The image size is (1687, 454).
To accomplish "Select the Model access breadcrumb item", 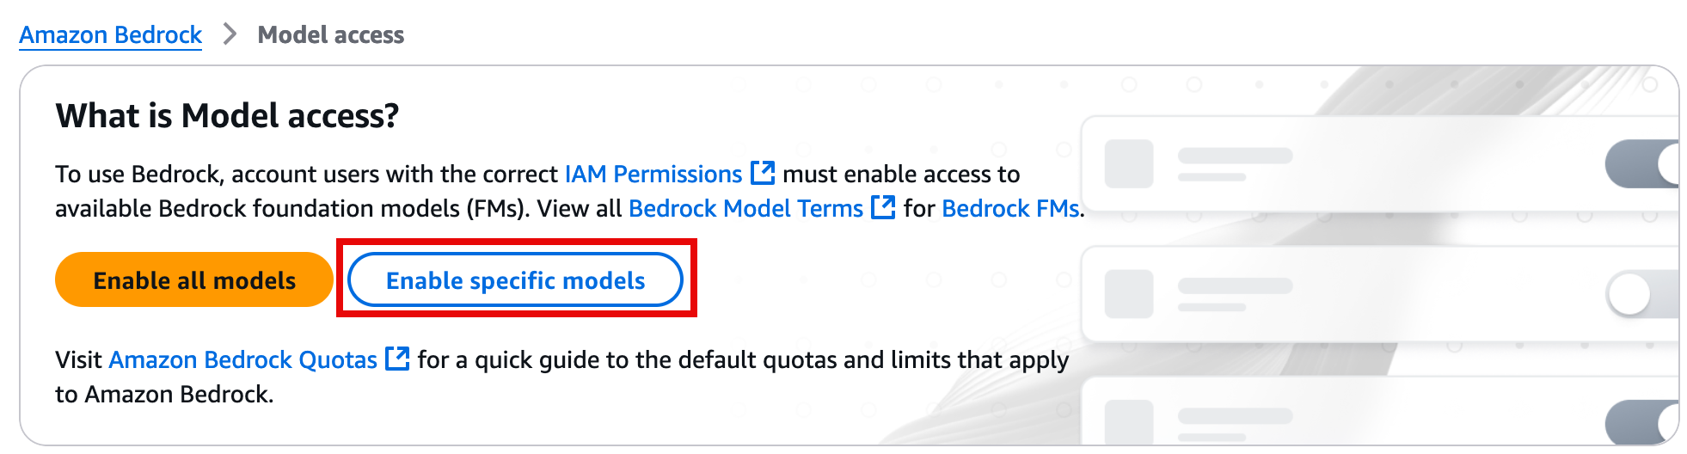I will tap(331, 34).
